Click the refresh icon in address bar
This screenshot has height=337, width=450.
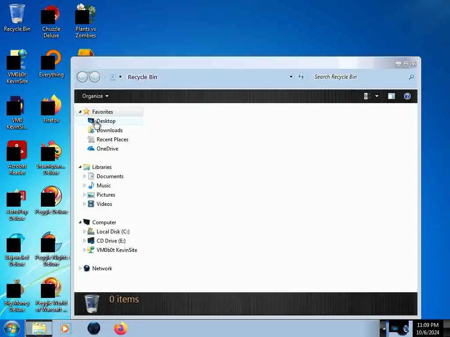tap(301, 76)
